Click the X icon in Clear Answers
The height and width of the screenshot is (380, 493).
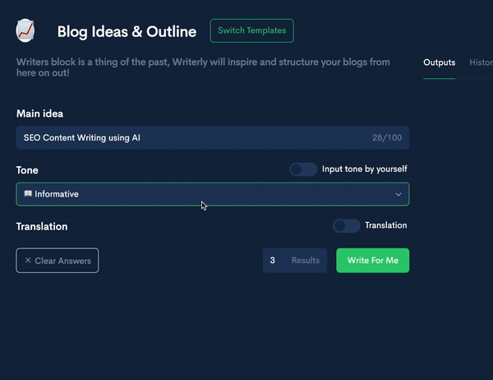(28, 261)
